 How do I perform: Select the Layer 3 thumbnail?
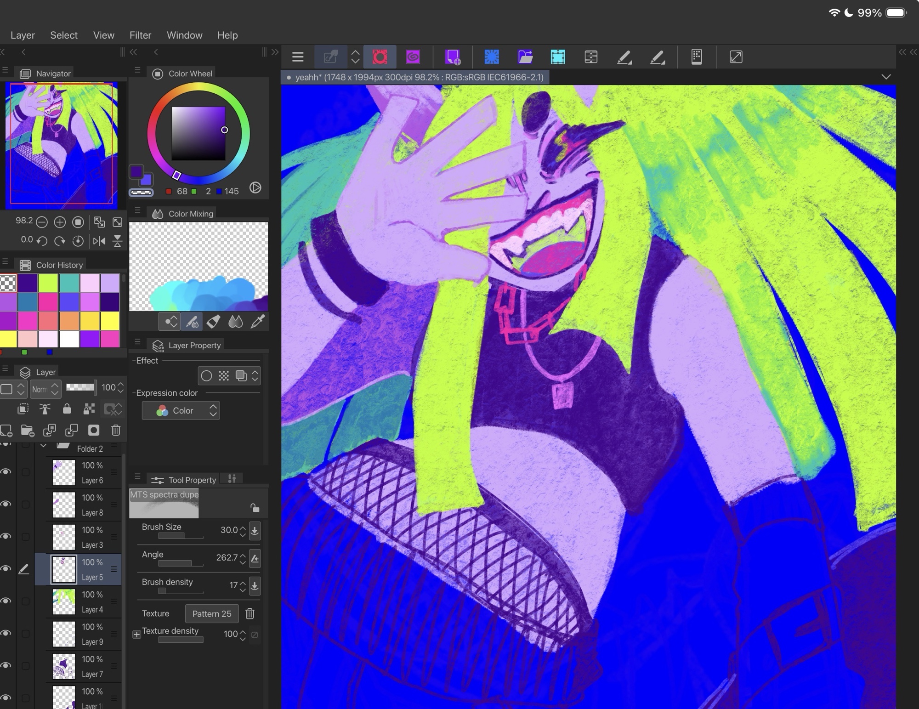coord(63,537)
